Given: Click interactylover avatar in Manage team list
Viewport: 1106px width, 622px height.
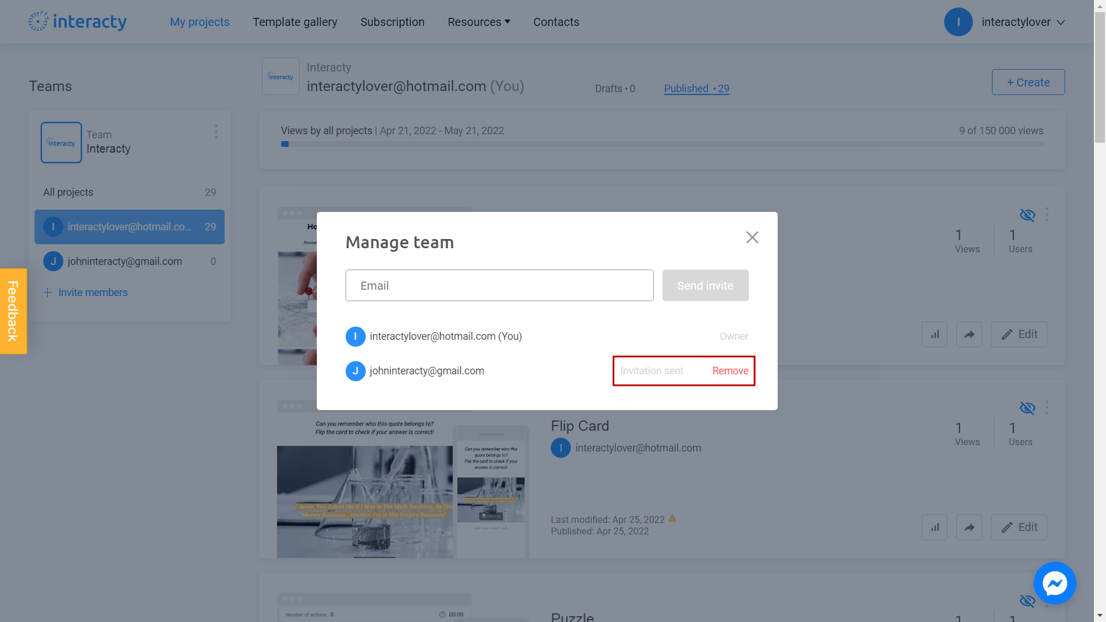Looking at the screenshot, I should (355, 336).
